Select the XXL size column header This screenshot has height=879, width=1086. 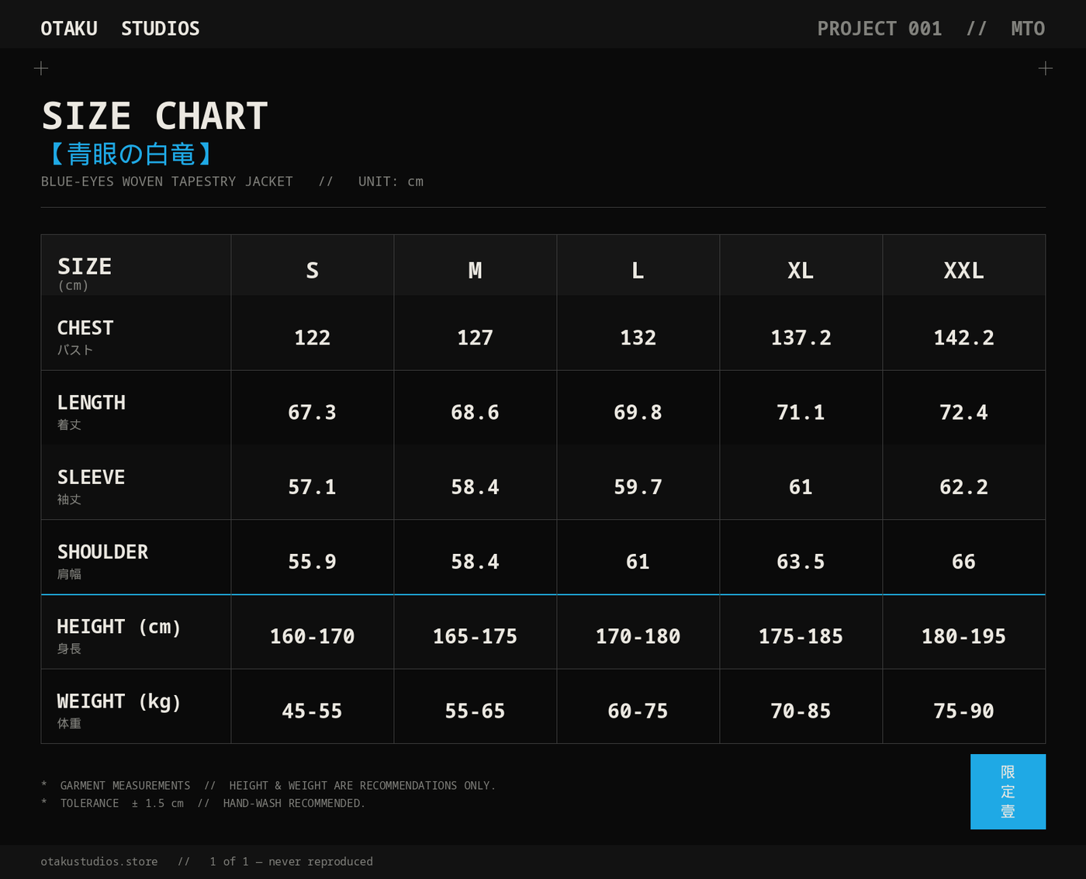coord(964,265)
